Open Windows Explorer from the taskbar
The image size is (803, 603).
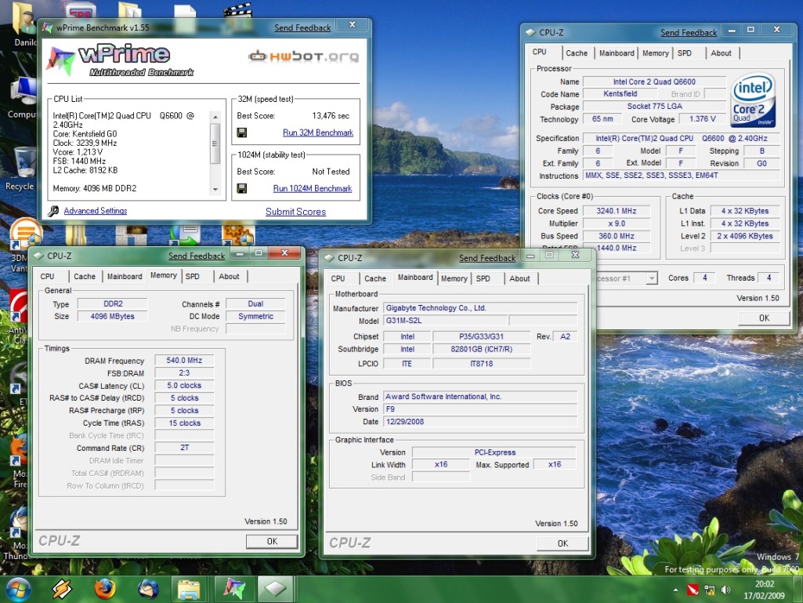[x=189, y=589]
